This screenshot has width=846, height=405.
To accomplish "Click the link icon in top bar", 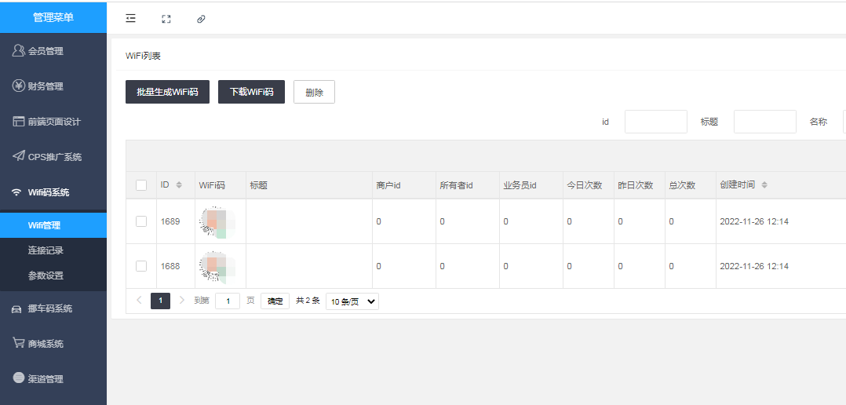I will [x=201, y=19].
